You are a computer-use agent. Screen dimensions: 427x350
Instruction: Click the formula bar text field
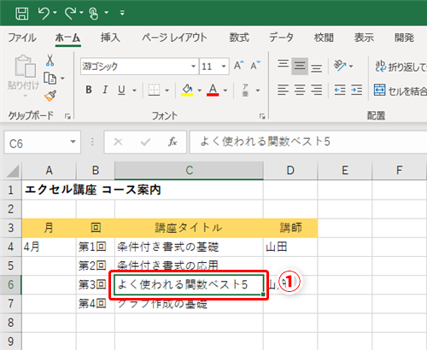coord(308,142)
